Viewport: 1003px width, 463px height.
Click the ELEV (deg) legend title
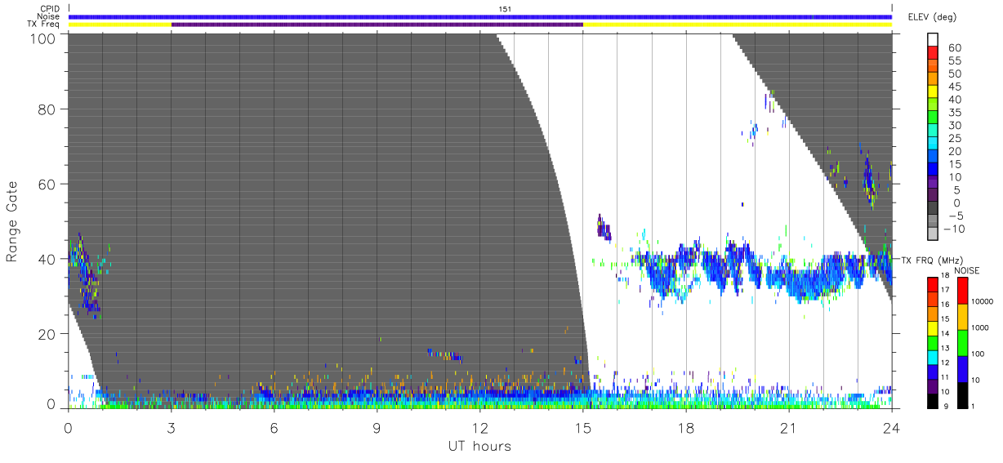coord(933,17)
